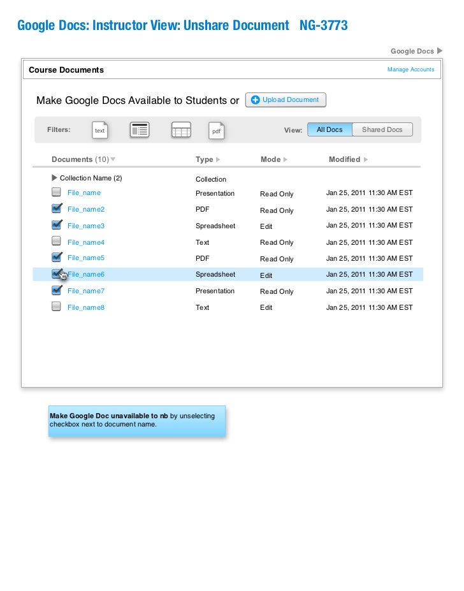Check the File_name4 checkbox
Image resolution: width=464 pixels, height=591 pixels.
56,241
